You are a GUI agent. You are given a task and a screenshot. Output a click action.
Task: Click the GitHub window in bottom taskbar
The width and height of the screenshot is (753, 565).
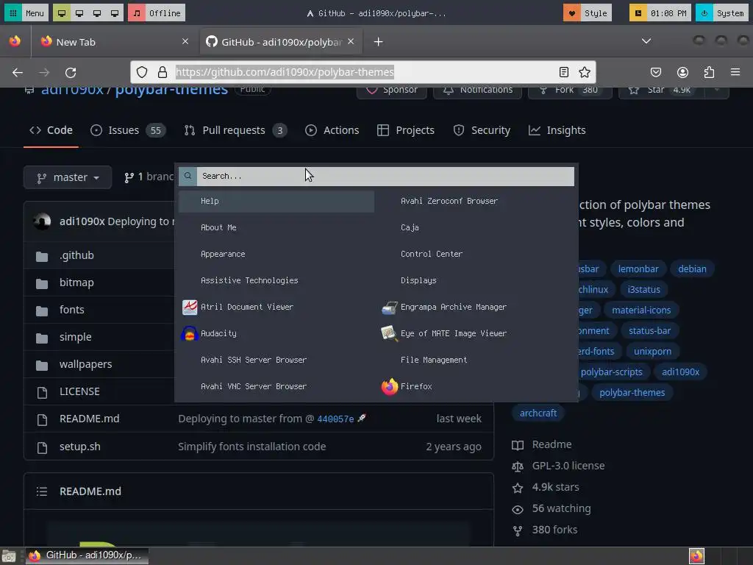click(x=87, y=555)
